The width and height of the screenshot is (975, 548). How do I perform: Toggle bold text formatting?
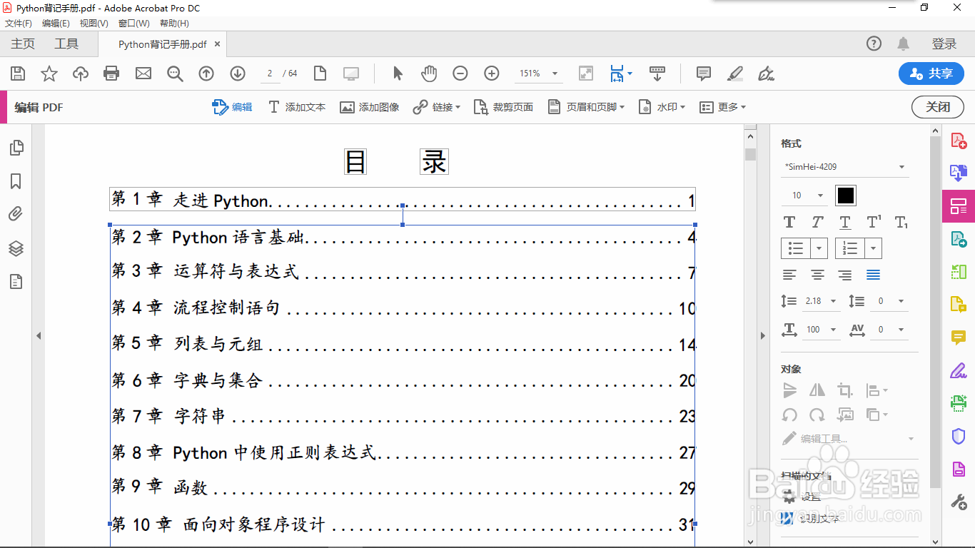point(789,222)
